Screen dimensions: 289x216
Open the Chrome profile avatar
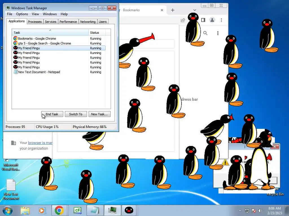coord(212,20)
